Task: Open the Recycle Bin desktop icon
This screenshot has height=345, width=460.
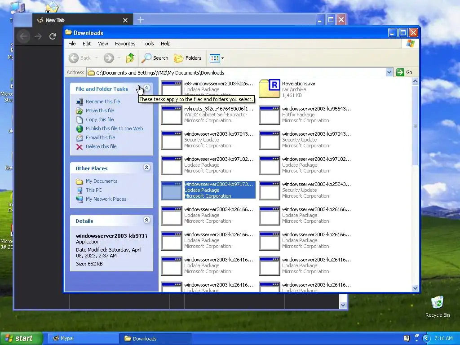Action: point(438,306)
